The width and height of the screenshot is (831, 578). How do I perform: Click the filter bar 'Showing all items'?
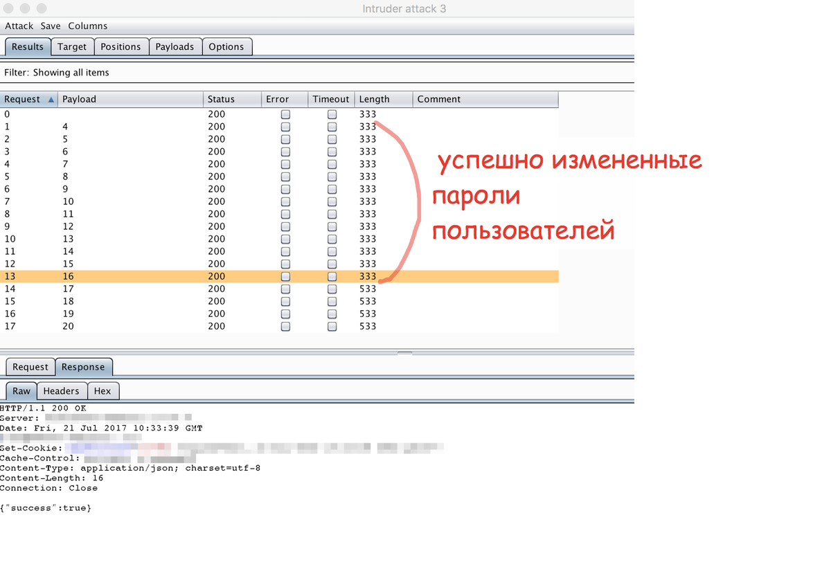(317, 72)
